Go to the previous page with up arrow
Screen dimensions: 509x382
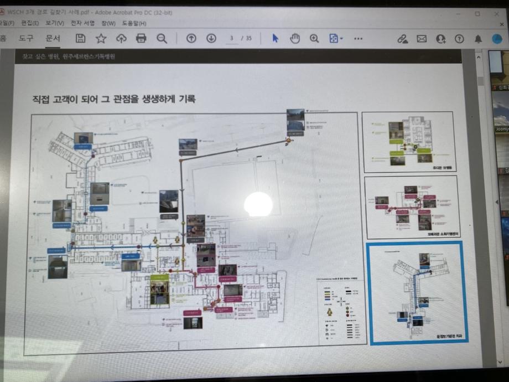click(191, 38)
